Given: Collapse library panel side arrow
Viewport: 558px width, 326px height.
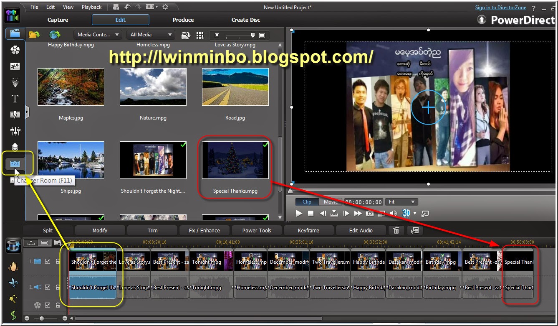Looking at the screenshot, I should click(x=27, y=112).
